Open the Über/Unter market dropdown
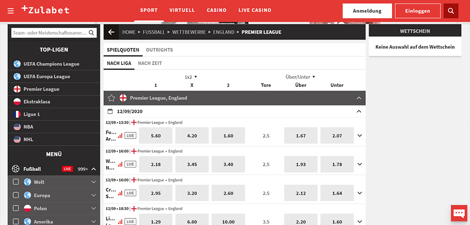Screen dimensions: 470x225 pos(300,77)
